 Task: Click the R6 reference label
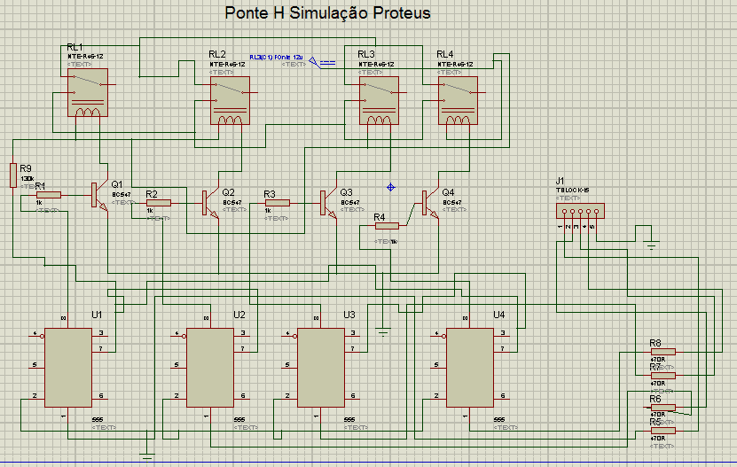[x=655, y=399]
